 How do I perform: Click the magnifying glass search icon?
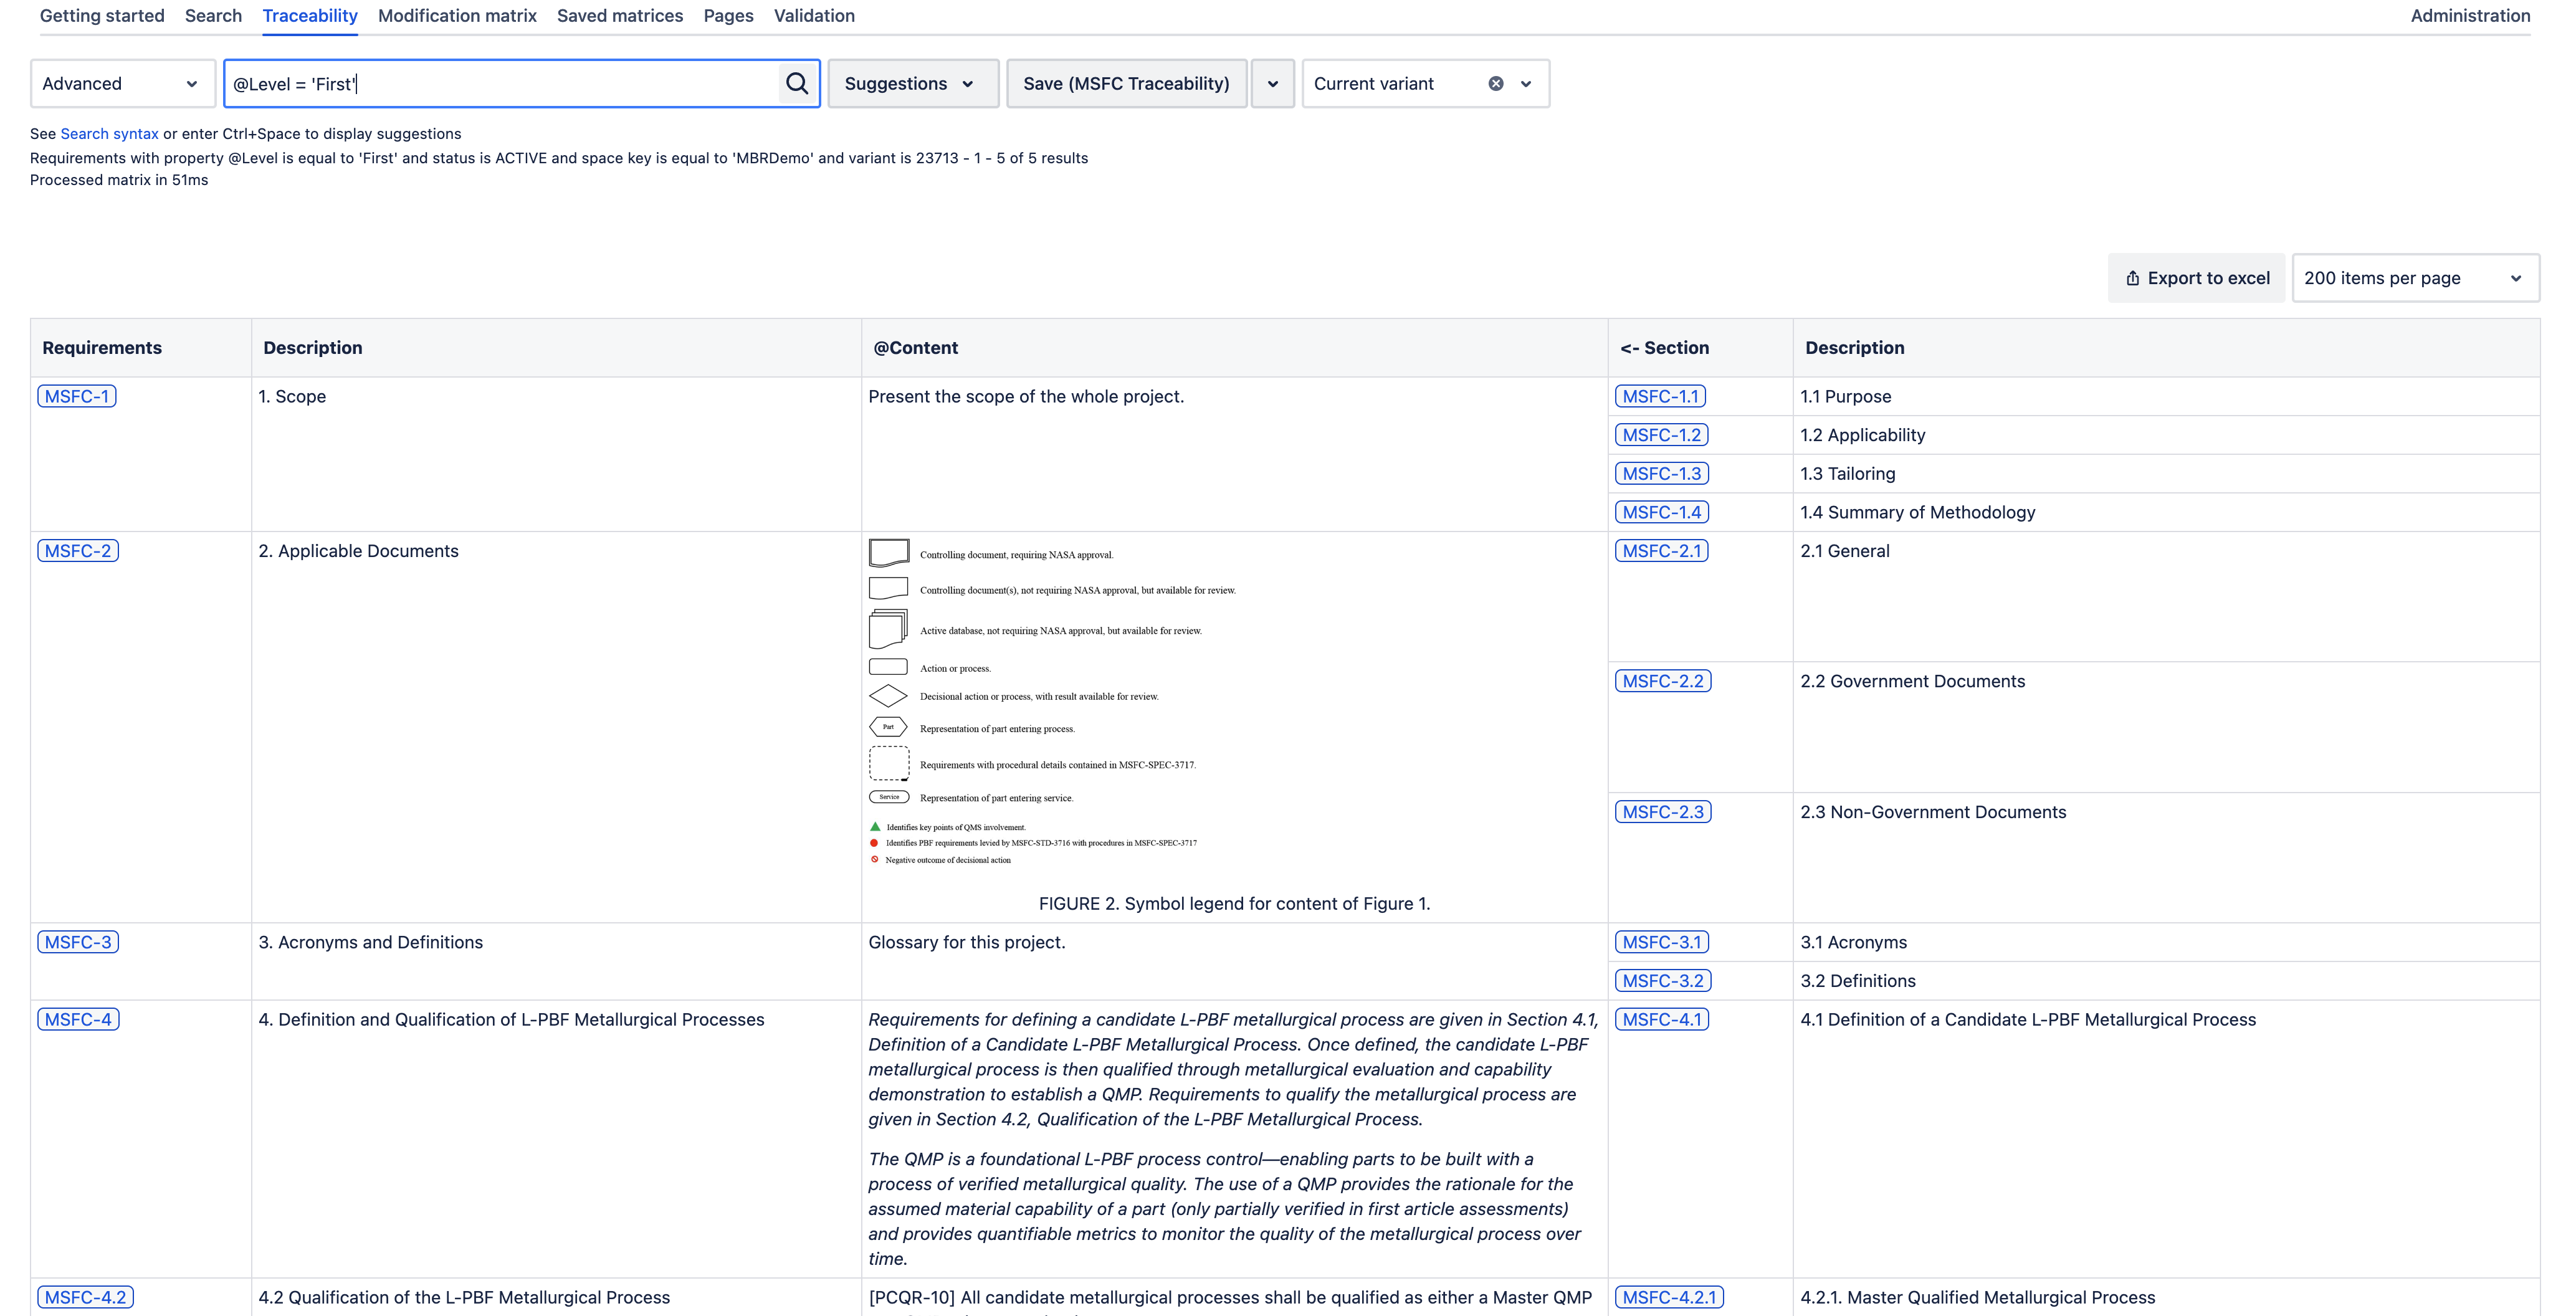(x=797, y=84)
